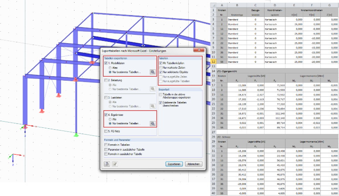Open table selection for Ergebnisse
This screenshot has height=196, width=339.
153,123
